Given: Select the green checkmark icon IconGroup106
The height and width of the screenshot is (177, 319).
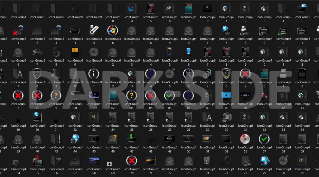Looking at the screenshot, I should 170,96.
